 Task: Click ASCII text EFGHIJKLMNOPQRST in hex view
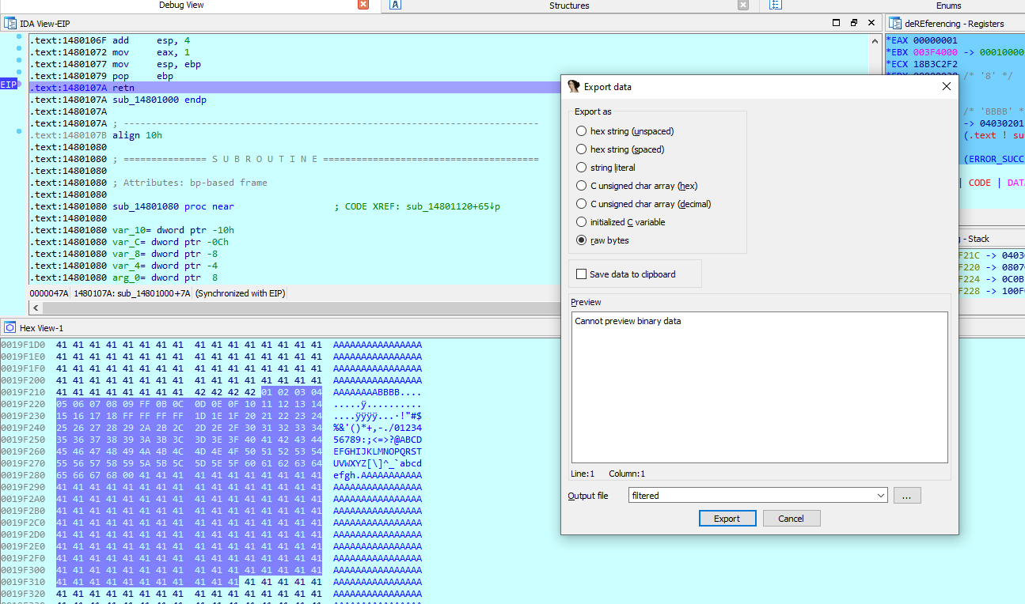[x=378, y=451]
